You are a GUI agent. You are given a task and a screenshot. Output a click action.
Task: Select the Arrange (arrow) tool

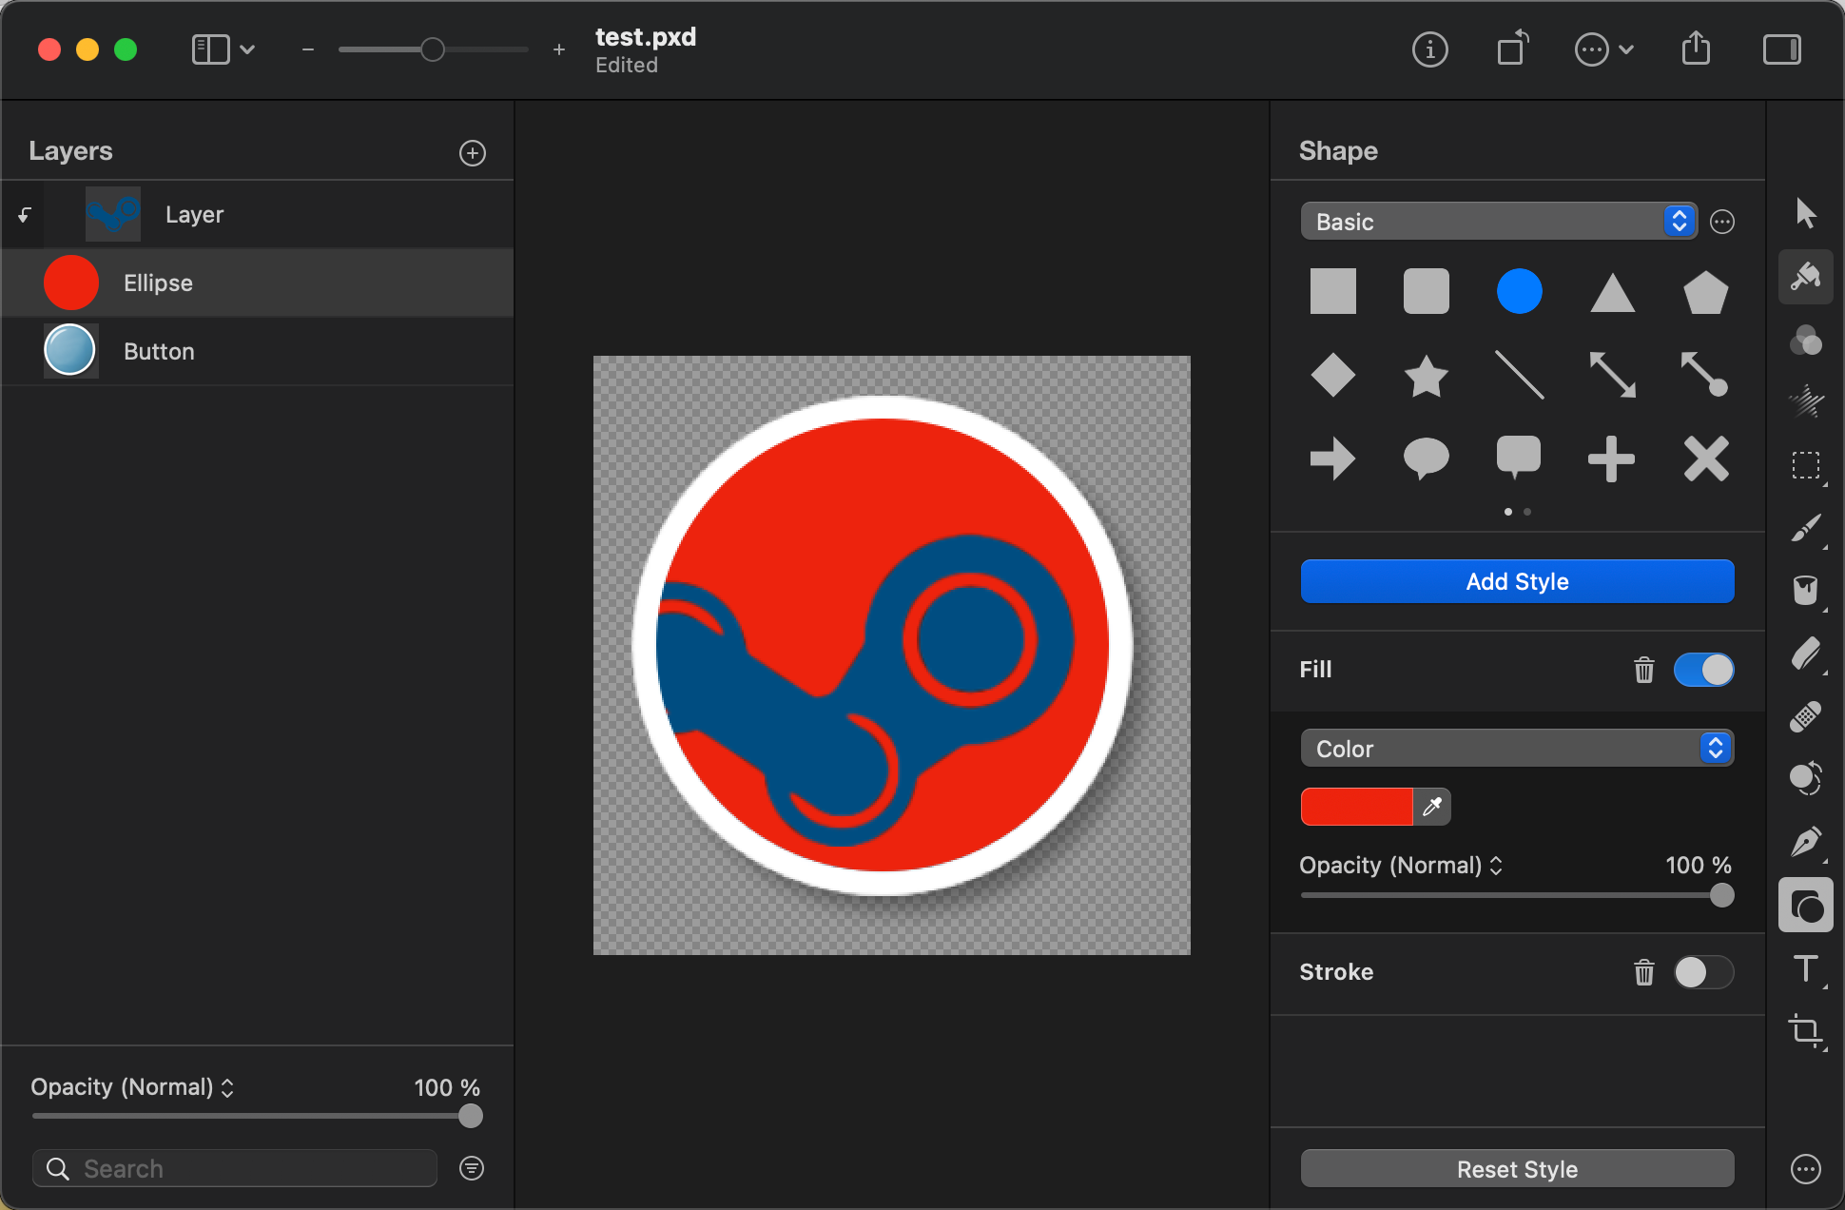[x=1806, y=213]
